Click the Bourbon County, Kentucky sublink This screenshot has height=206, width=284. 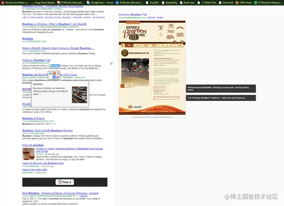(x=58, y=17)
